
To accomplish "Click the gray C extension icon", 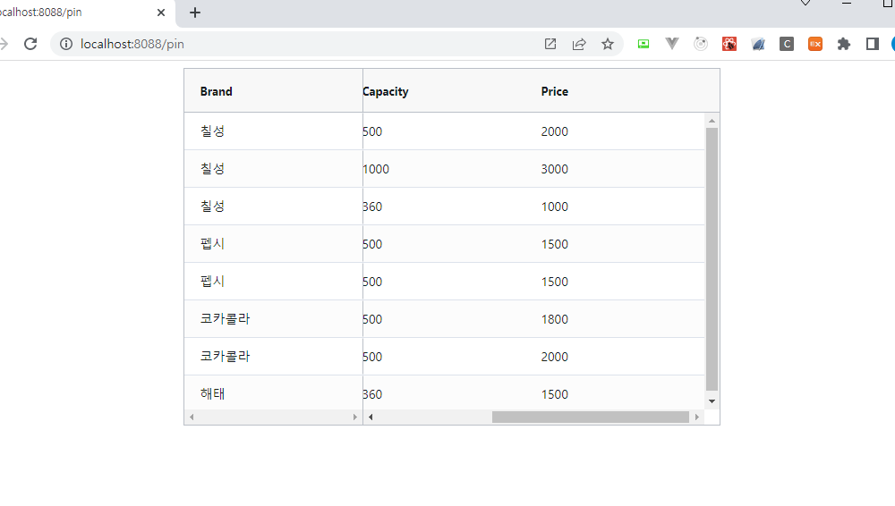I will pyautogui.click(x=787, y=44).
